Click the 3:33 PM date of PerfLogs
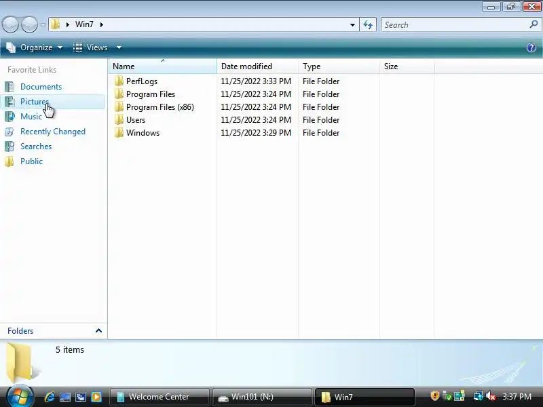This screenshot has width=543, height=407. [256, 81]
